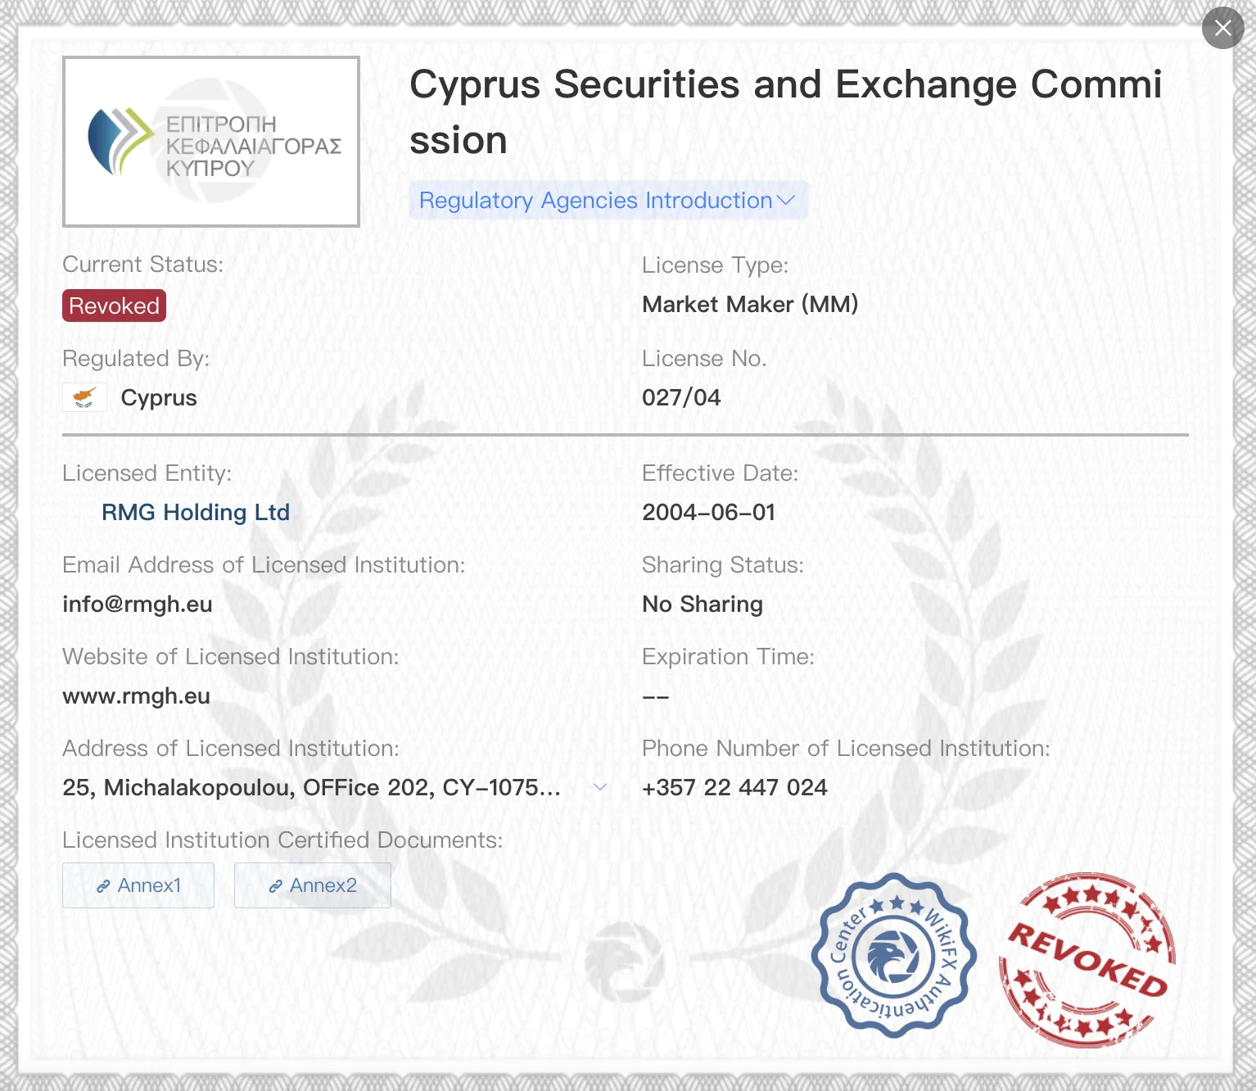Select the license number 027/04

coord(681,398)
